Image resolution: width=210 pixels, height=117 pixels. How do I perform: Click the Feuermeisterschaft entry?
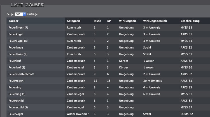[21, 74]
